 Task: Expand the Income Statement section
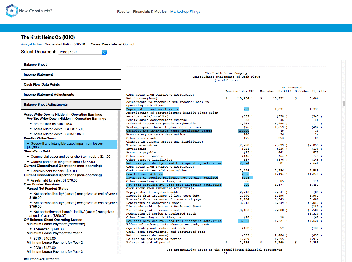pyautogui.click(x=71, y=75)
